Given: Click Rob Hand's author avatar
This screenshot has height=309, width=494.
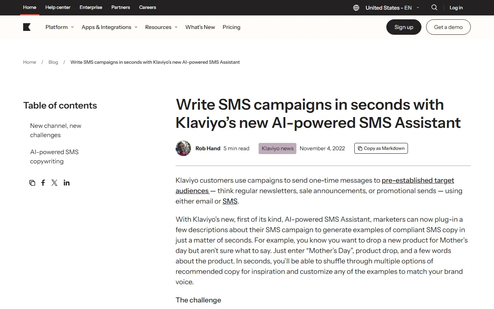Looking at the screenshot, I should 183,148.
